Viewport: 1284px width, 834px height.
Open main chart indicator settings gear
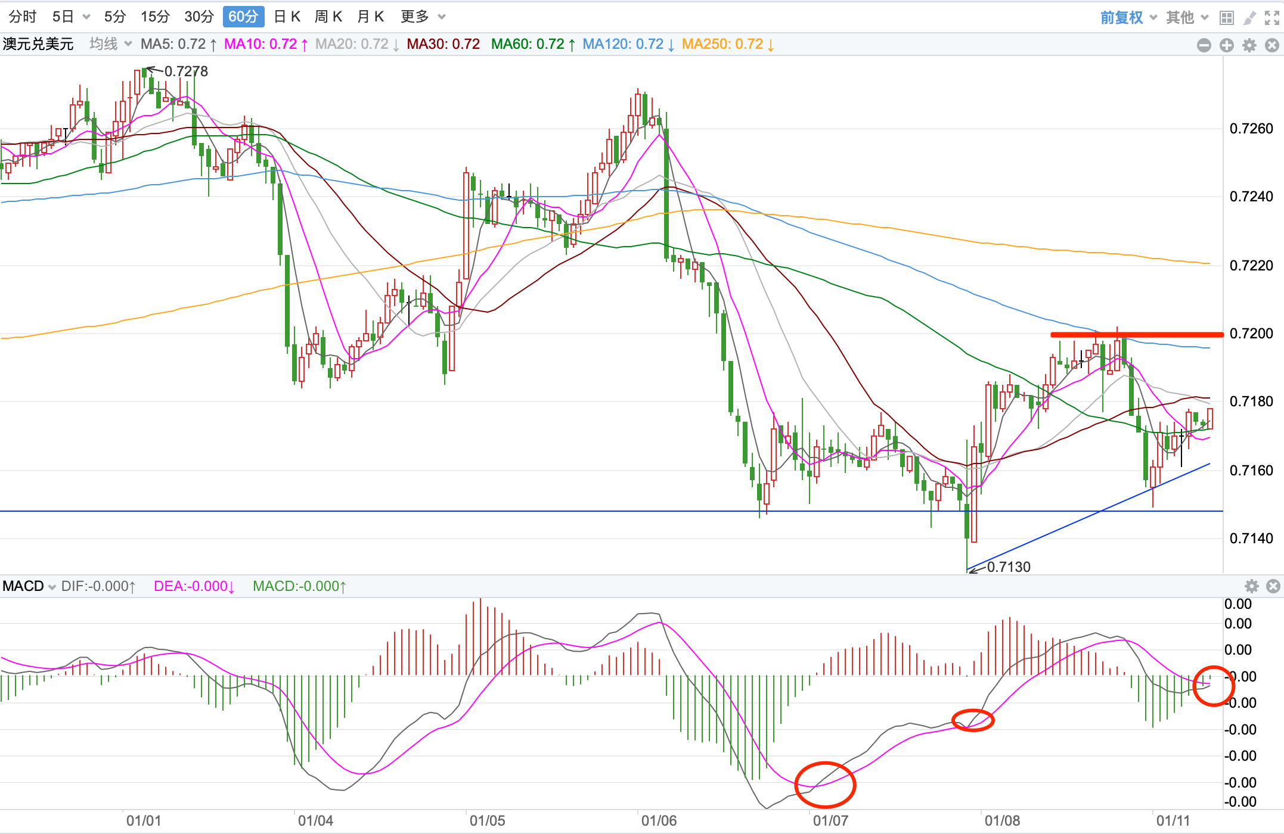point(1249,45)
